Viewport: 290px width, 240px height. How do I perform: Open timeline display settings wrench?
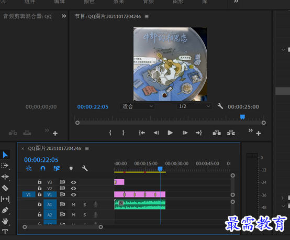click(85, 168)
